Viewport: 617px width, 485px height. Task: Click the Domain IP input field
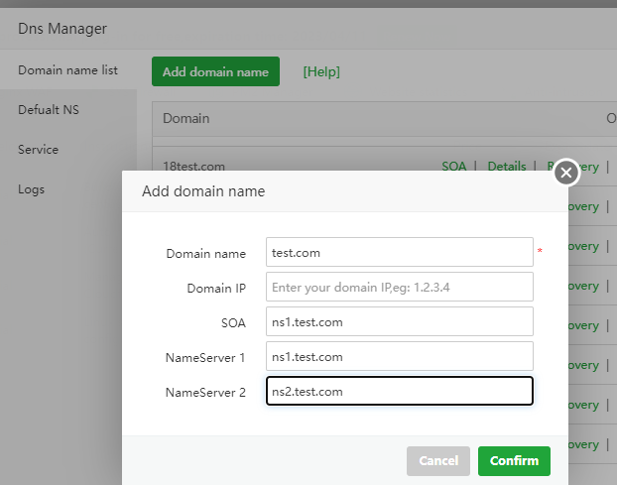point(400,287)
